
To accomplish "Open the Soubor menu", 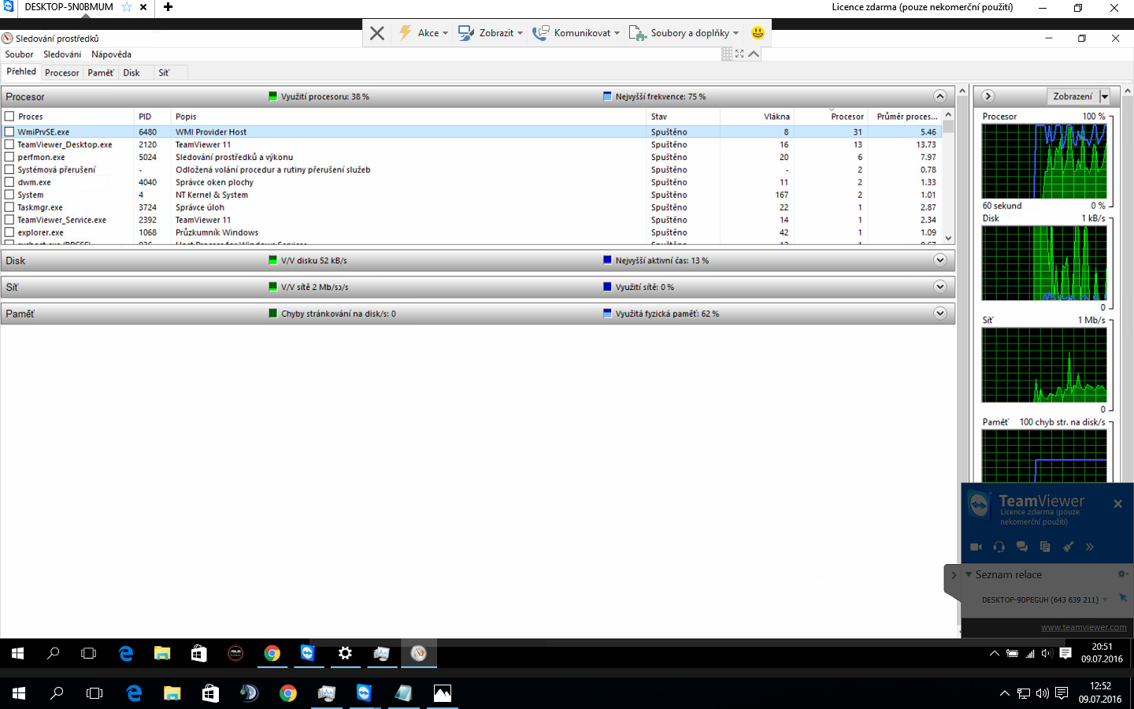I will click(x=19, y=54).
